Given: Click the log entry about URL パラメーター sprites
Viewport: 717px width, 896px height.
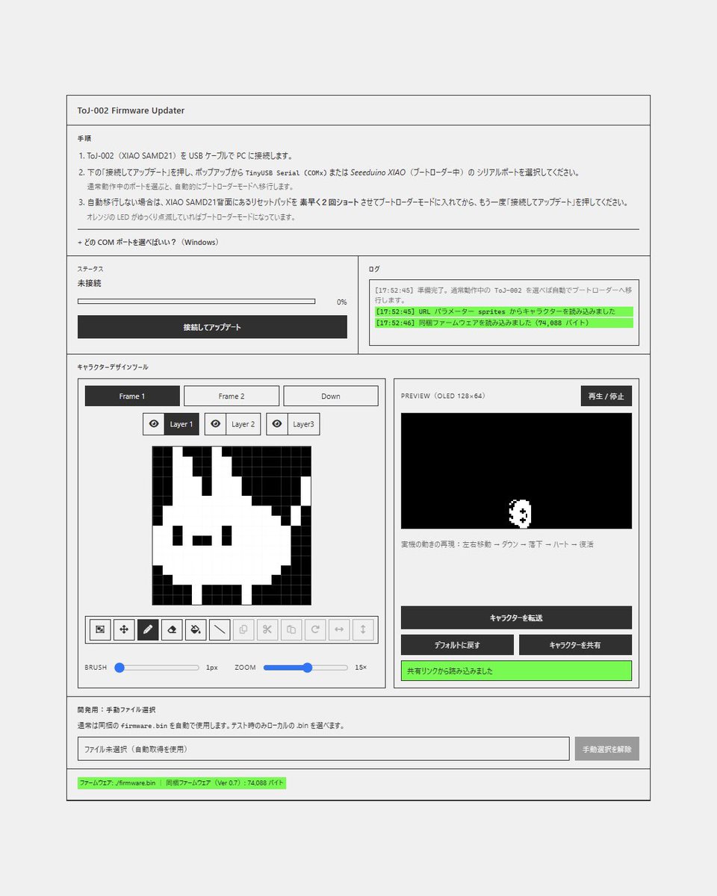Looking at the screenshot, I should 504,311.
